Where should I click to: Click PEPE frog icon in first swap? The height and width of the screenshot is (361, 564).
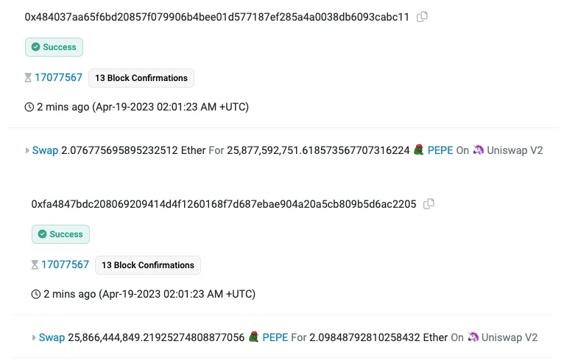418,150
